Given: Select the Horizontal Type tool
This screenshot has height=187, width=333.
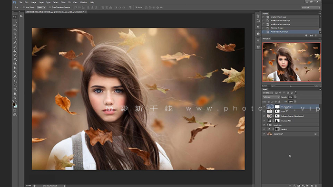Looking at the screenshot, I should point(15,81).
